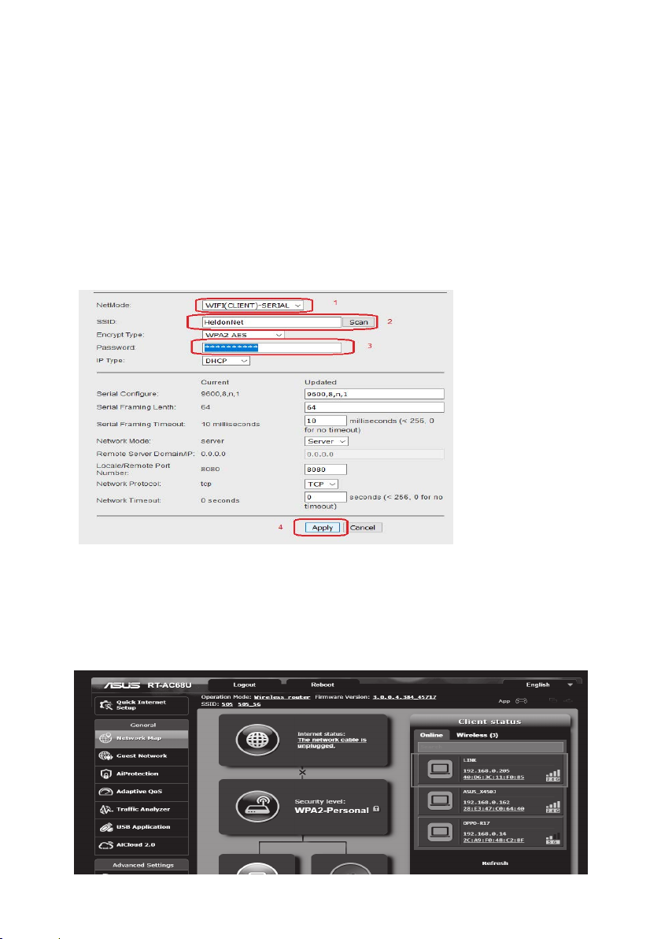
Task: Click the firmware version 3.0.0.4.384_45717 link
Action: 404,697
